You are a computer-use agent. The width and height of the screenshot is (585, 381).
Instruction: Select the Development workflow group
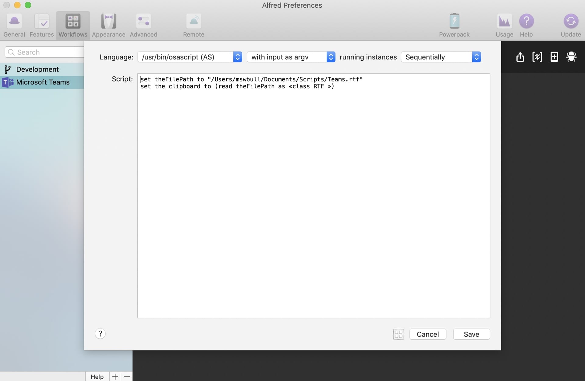[37, 69]
